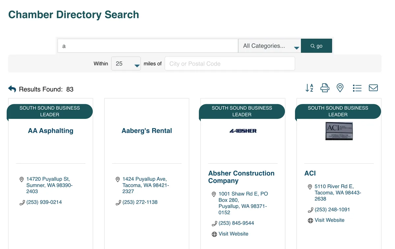Click the City or Postal Code field

coord(230,64)
